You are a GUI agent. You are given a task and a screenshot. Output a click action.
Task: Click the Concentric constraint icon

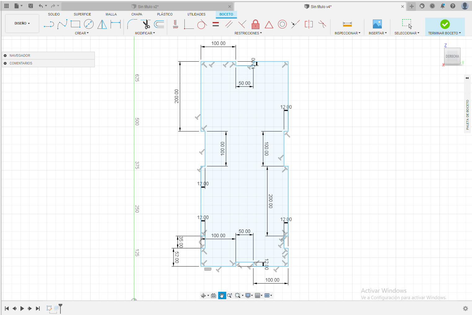(x=282, y=24)
